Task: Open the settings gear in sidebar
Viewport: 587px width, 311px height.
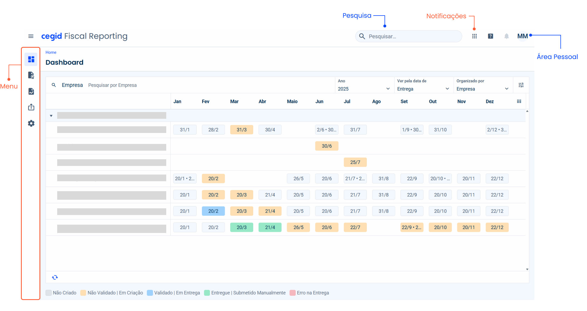Action: point(31,123)
